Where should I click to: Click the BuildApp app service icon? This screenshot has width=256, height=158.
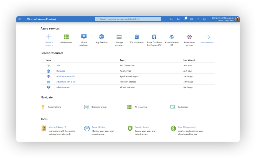[48, 71]
